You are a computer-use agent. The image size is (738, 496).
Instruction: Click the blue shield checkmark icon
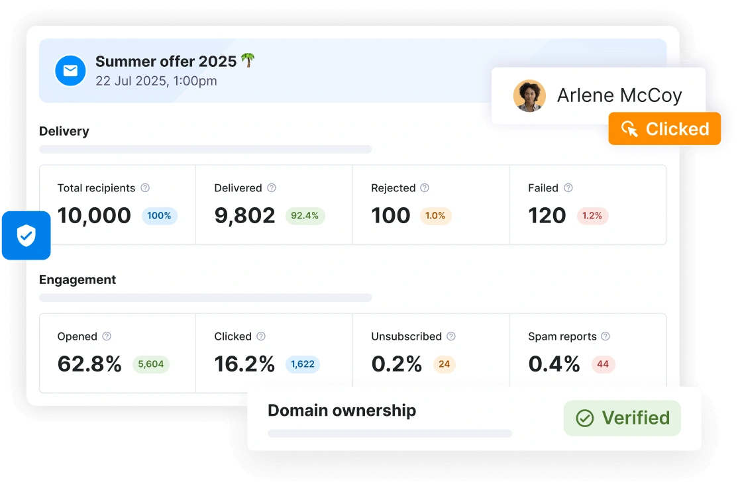(x=26, y=235)
